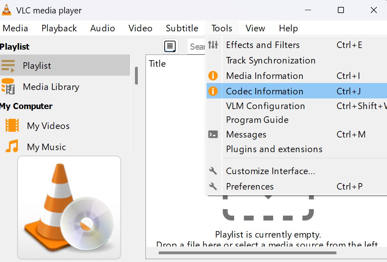Select Track Synchronization menu entry
Viewport: 387px width, 262px height.
click(x=297, y=61)
